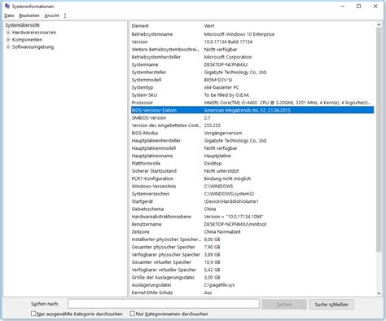The image size is (386, 321).
Task: Select the Plattformrolle row
Action: coord(252,164)
